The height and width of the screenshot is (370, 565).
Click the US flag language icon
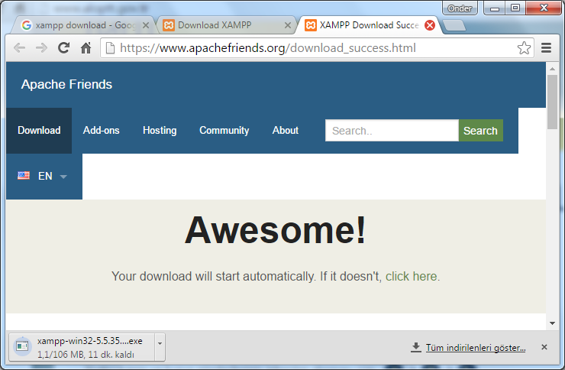click(24, 176)
